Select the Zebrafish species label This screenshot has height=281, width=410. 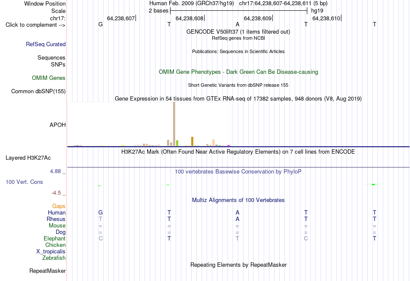coord(54,258)
